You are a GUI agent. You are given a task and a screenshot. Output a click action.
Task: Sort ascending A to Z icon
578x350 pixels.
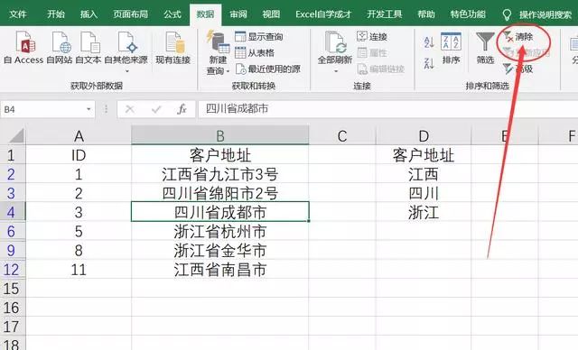coord(429,42)
